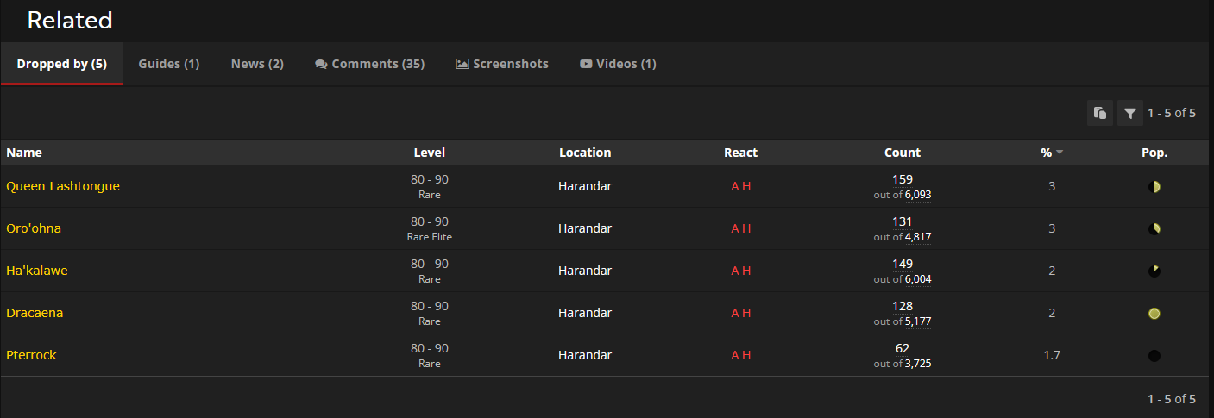
Task: Click Harandar location in Ha'kalawe row
Action: tap(585, 271)
